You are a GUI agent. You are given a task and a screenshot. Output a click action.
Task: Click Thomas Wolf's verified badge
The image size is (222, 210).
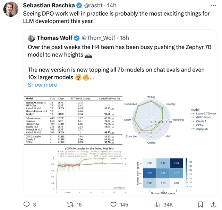pos(76,37)
